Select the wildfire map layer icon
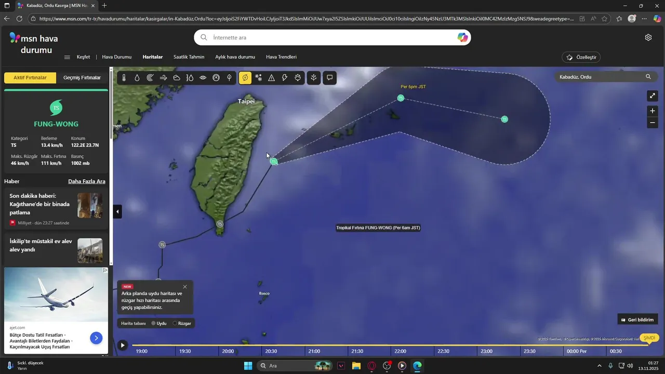The height and width of the screenshot is (374, 665). [x=298, y=78]
